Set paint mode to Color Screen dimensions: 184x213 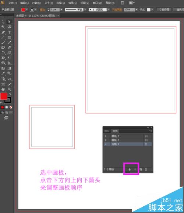(x=3, y=108)
